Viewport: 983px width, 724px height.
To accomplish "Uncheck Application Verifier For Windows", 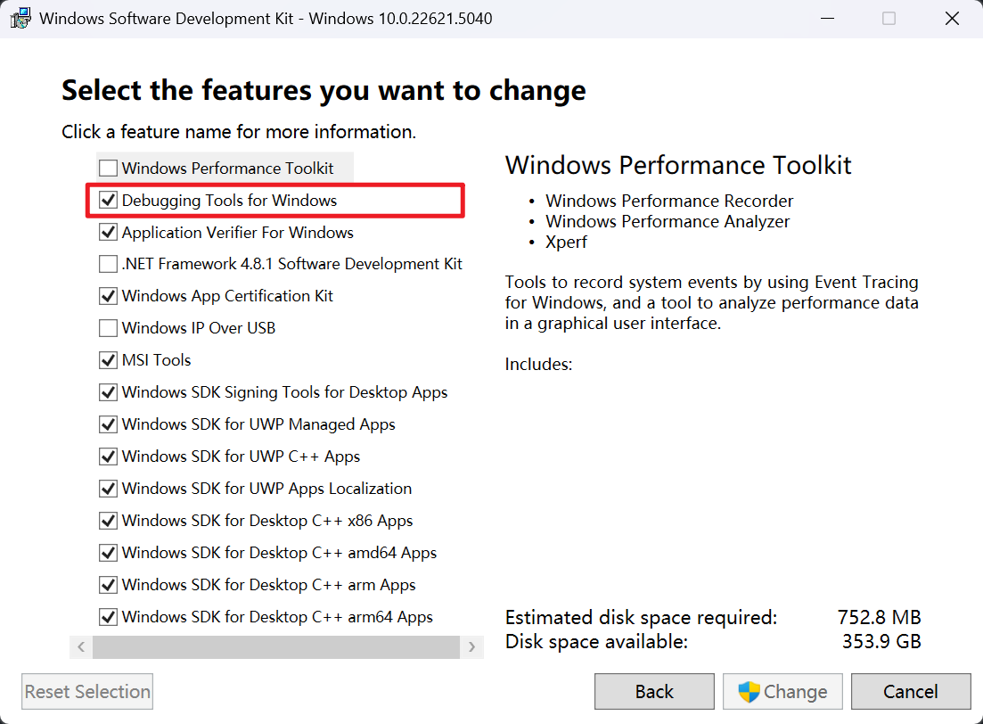I will point(108,233).
